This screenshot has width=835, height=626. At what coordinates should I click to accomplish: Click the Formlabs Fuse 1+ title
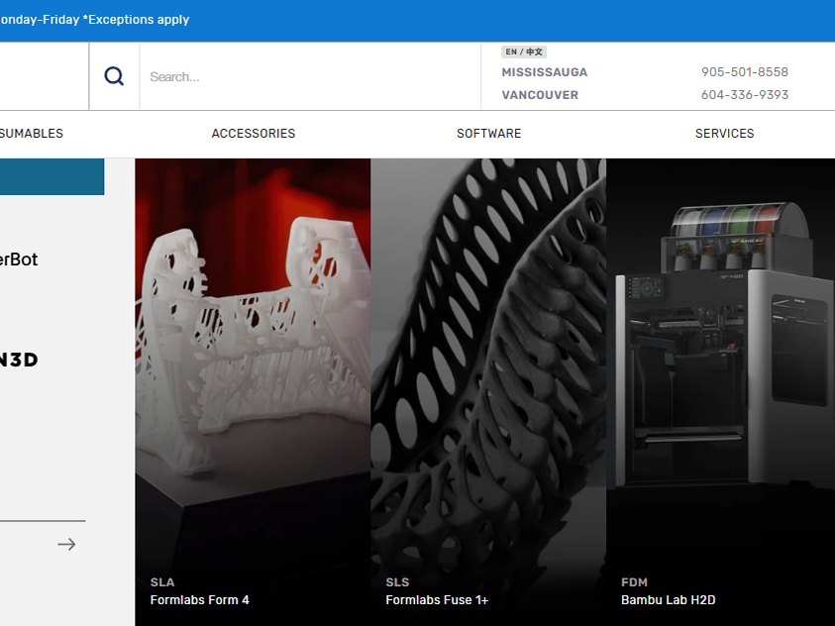click(x=437, y=600)
